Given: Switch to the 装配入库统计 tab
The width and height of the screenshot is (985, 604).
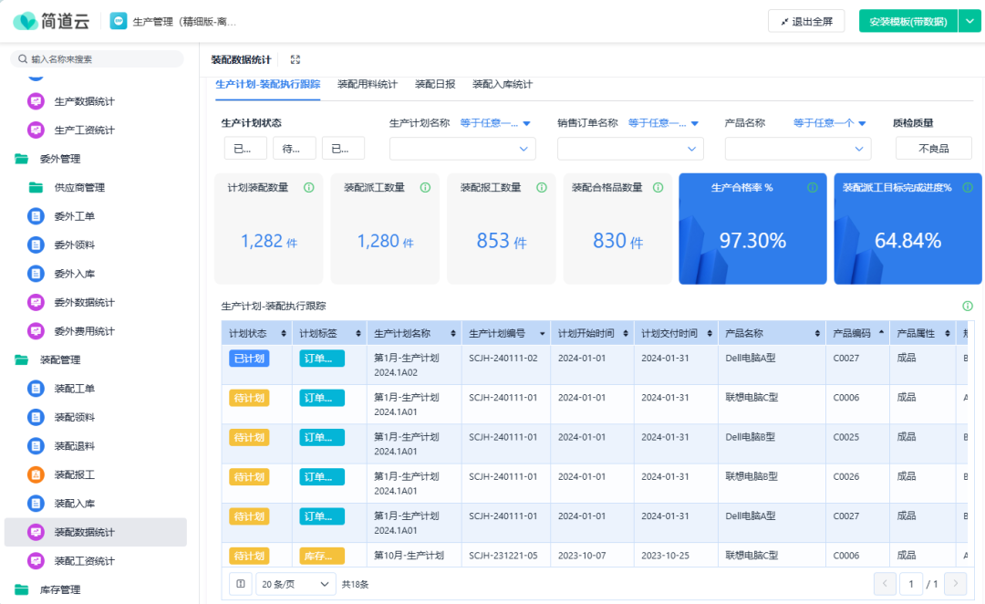Looking at the screenshot, I should pos(502,85).
